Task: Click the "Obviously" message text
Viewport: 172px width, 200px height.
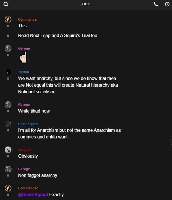Action: coord(28,156)
